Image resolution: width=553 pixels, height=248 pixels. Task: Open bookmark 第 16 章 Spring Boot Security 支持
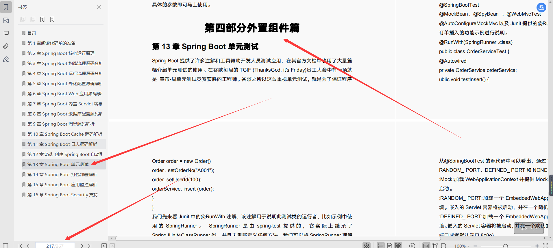coord(62,195)
